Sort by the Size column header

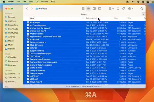(x=116, y=18)
